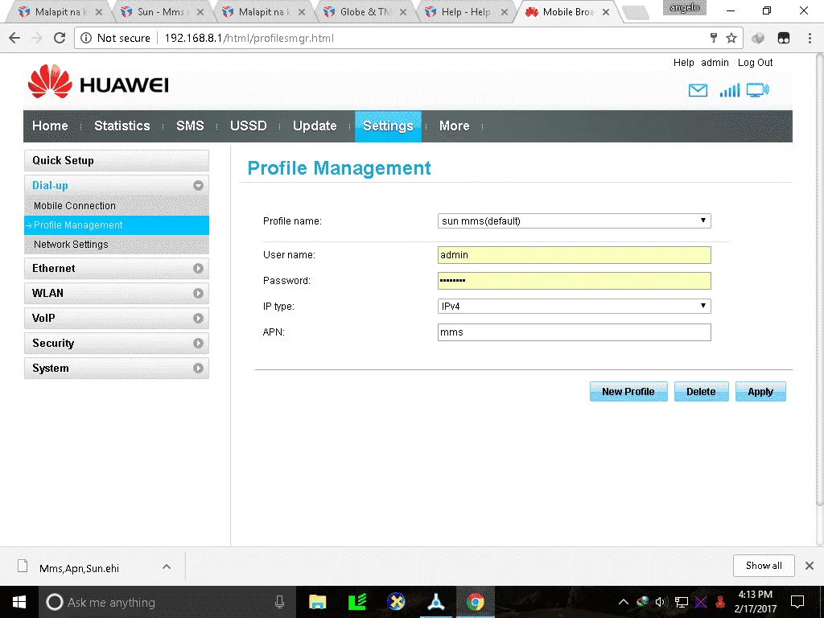
Task: Click Show all downloads button
Action: pos(764,566)
